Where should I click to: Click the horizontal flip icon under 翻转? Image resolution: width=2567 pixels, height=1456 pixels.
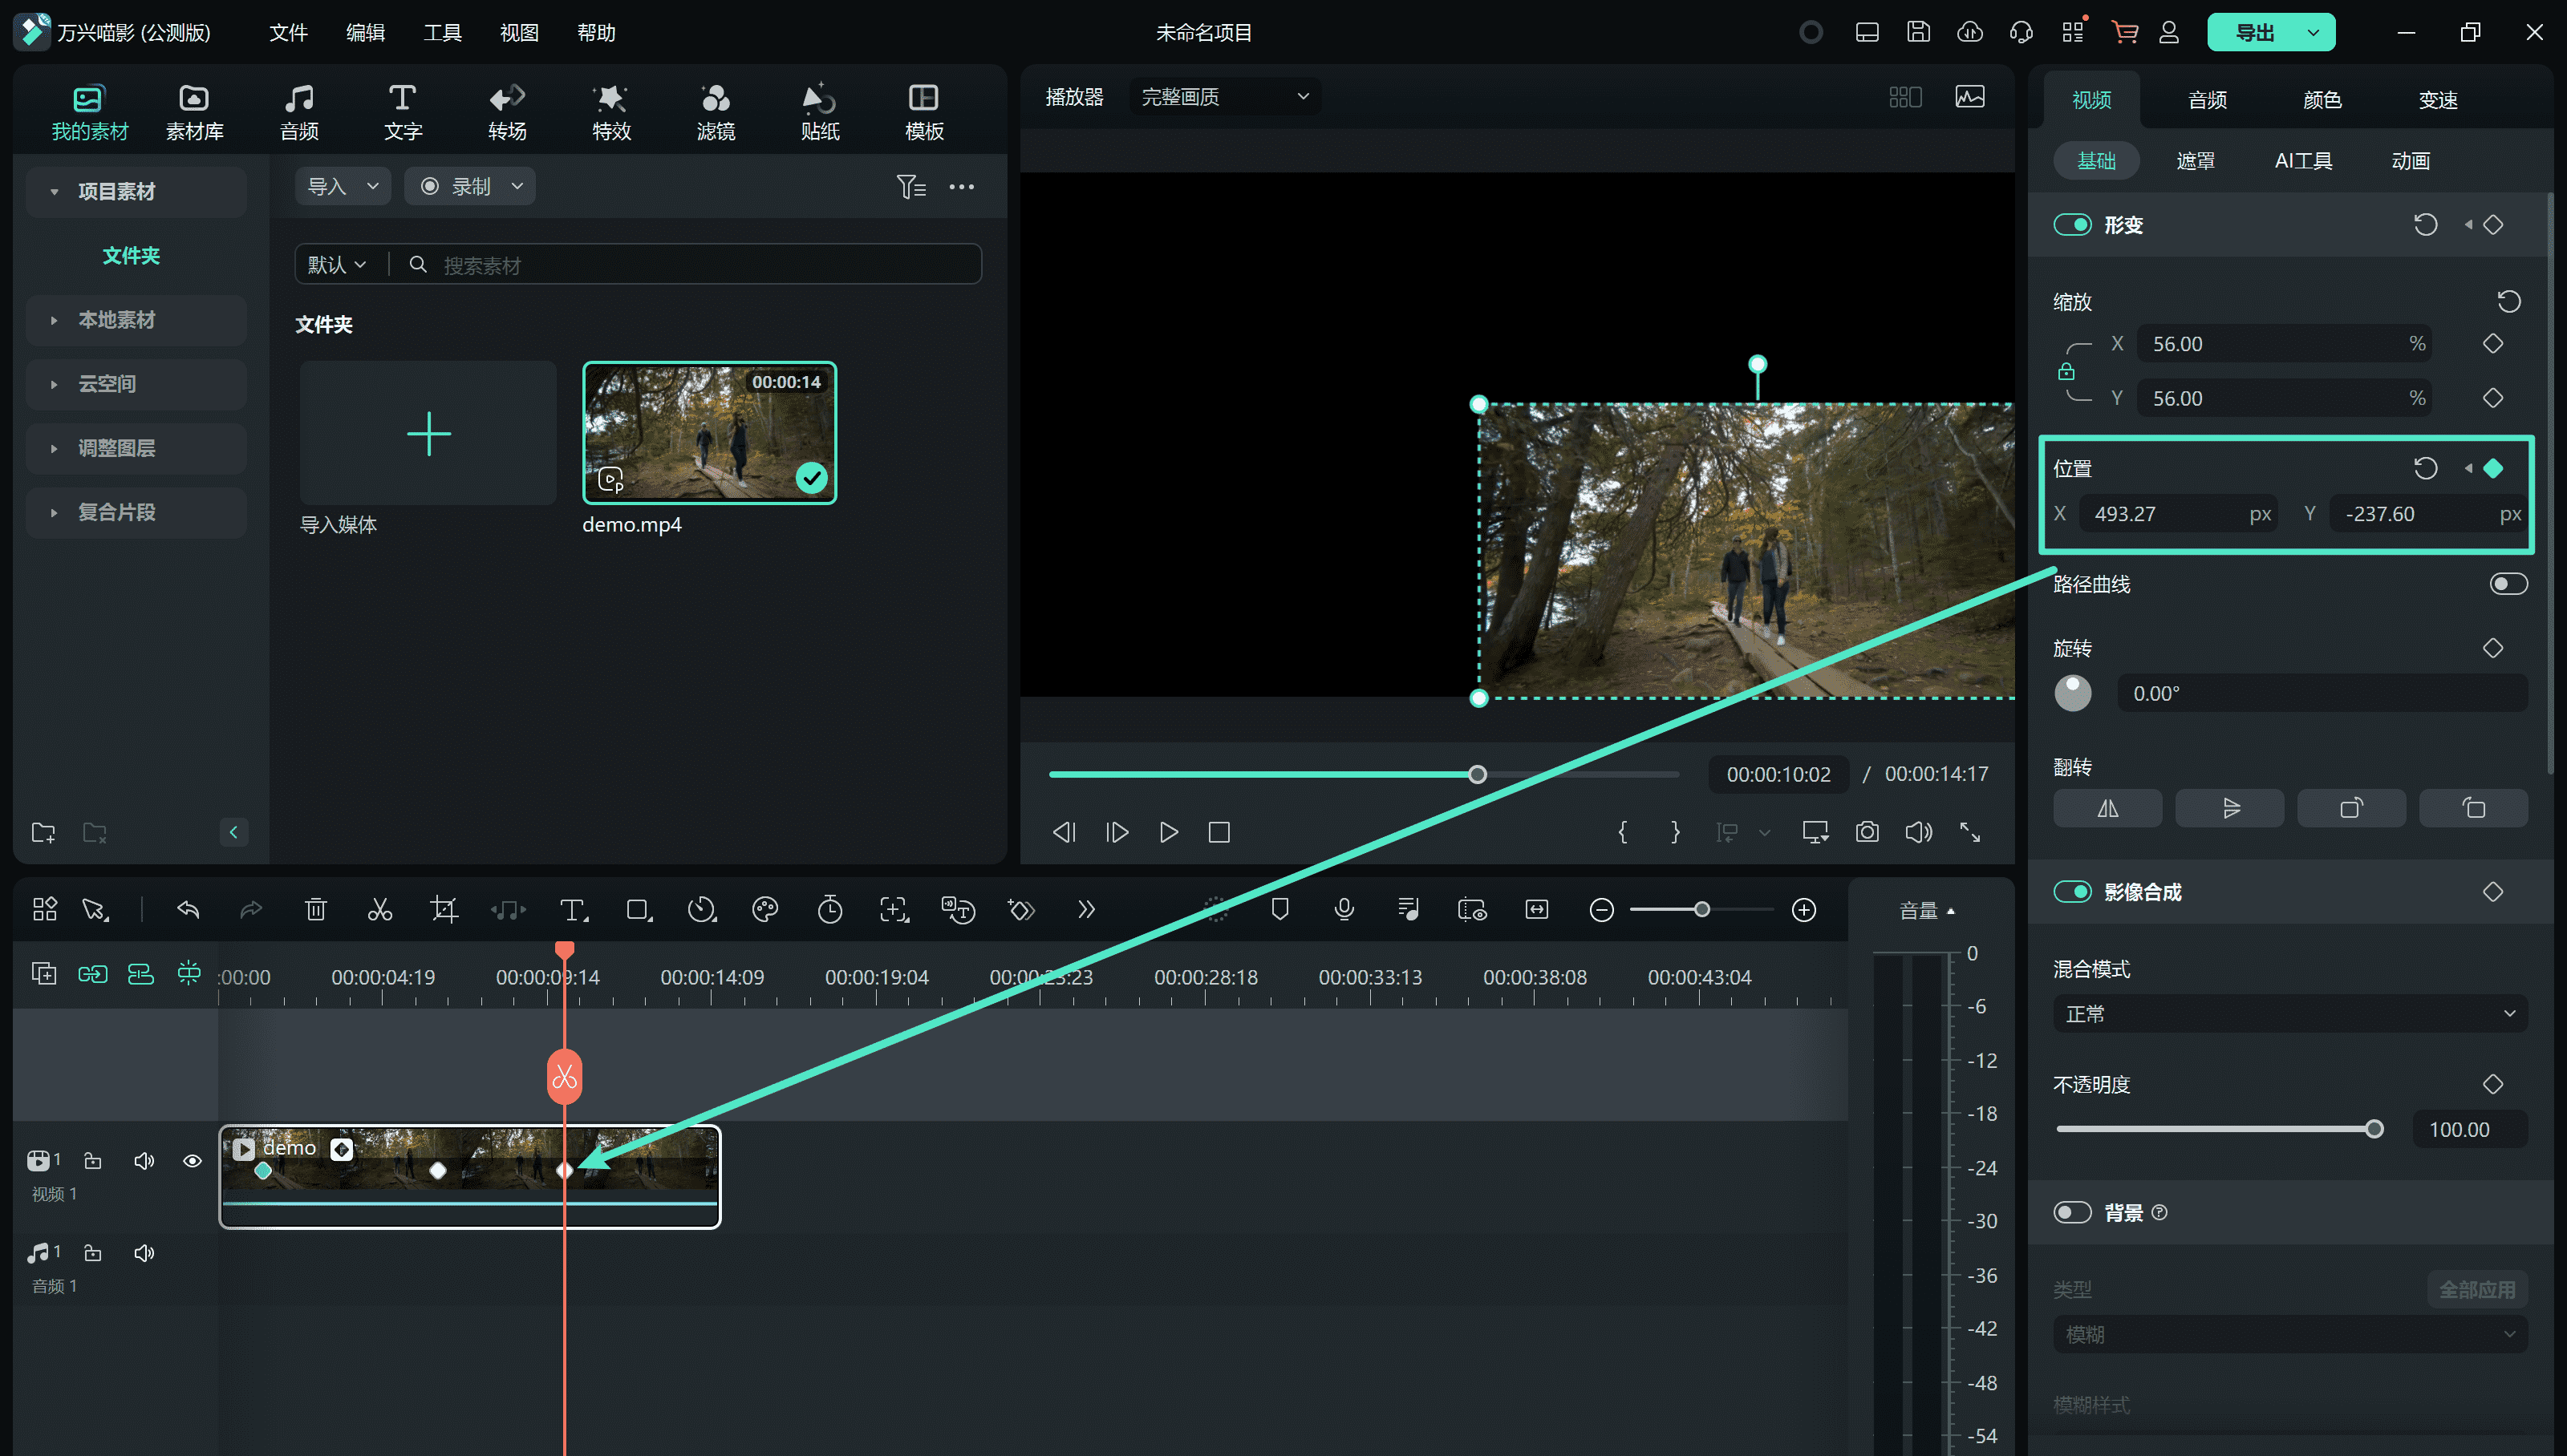click(x=2107, y=808)
